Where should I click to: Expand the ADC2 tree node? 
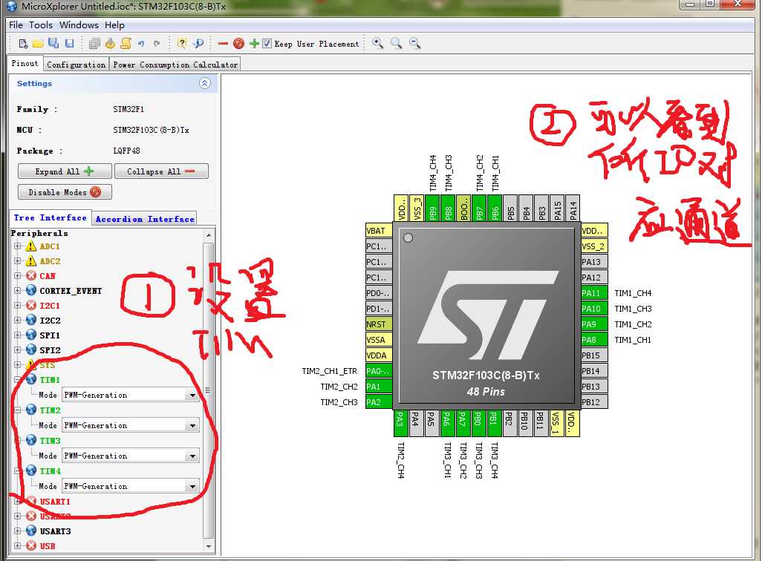18,260
